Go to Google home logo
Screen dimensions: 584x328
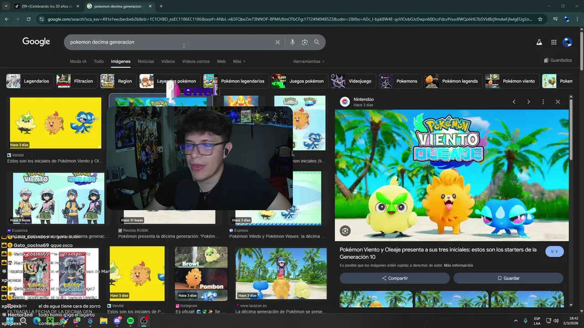36,41
